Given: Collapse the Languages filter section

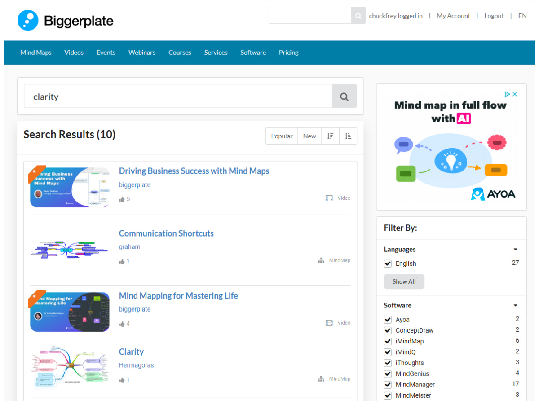Looking at the screenshot, I should pyautogui.click(x=515, y=250).
